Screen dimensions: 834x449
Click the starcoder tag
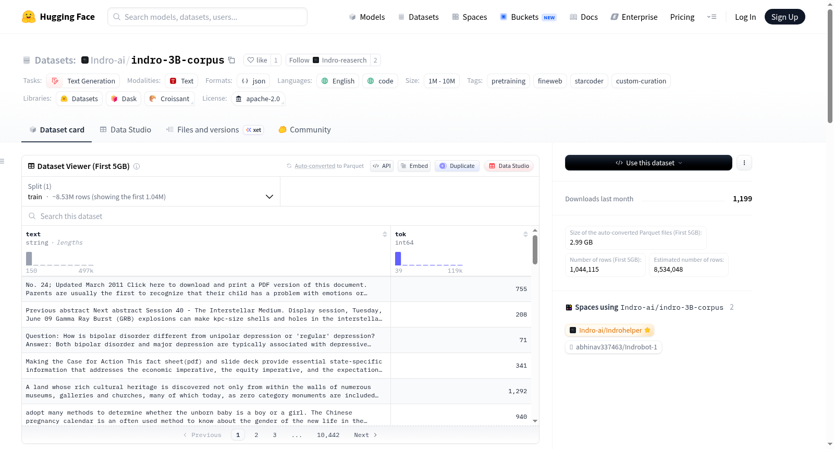pos(589,81)
